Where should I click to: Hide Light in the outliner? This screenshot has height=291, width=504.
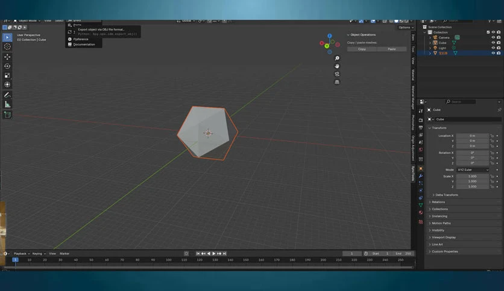[x=493, y=47]
